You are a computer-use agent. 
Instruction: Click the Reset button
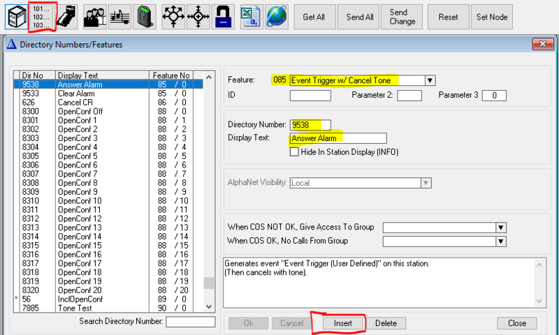pos(449,17)
